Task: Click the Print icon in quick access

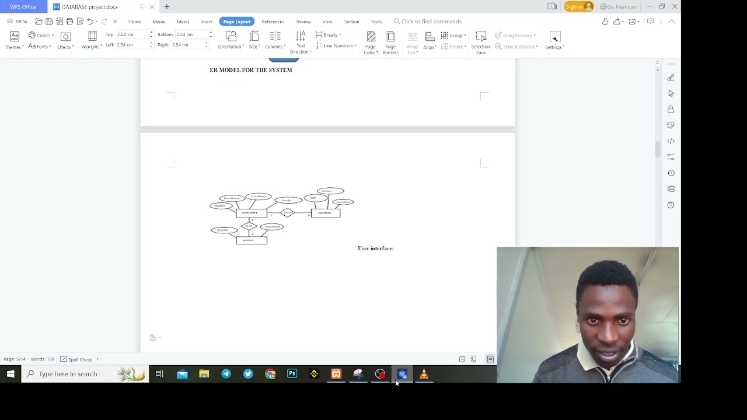Action: 69,22
